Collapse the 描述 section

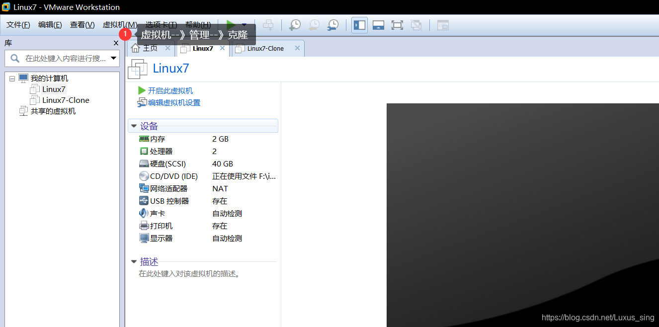point(134,261)
